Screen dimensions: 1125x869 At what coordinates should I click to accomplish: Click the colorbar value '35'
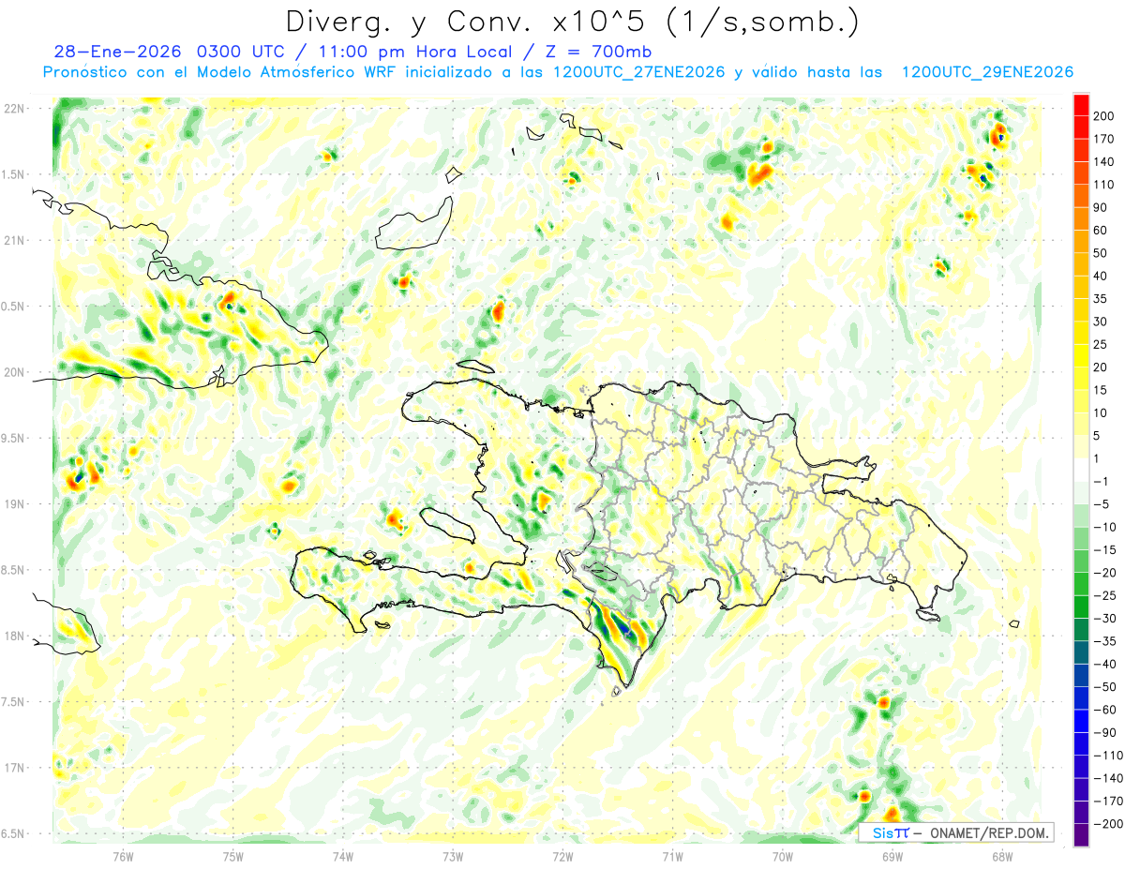[x=1102, y=299]
